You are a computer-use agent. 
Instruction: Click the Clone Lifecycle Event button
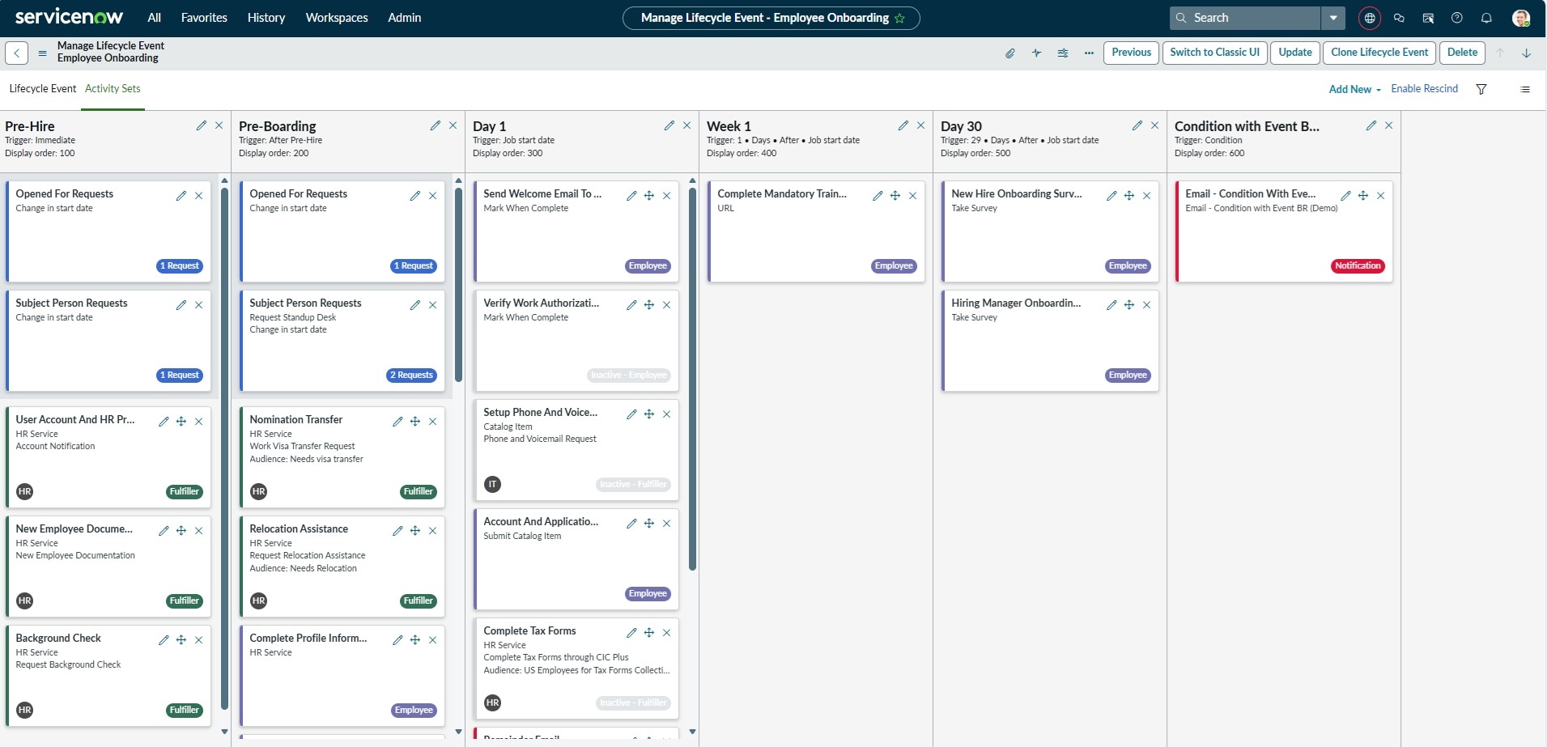pyautogui.click(x=1379, y=53)
